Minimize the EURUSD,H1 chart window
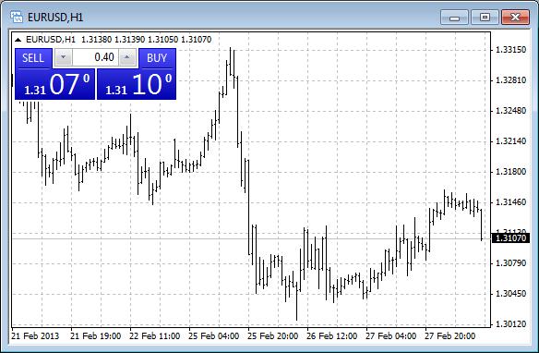 coord(454,18)
